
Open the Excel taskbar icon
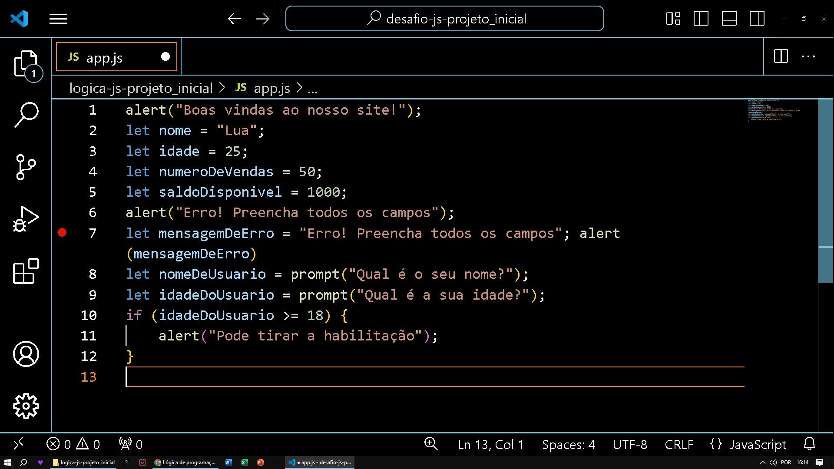pyautogui.click(x=244, y=462)
